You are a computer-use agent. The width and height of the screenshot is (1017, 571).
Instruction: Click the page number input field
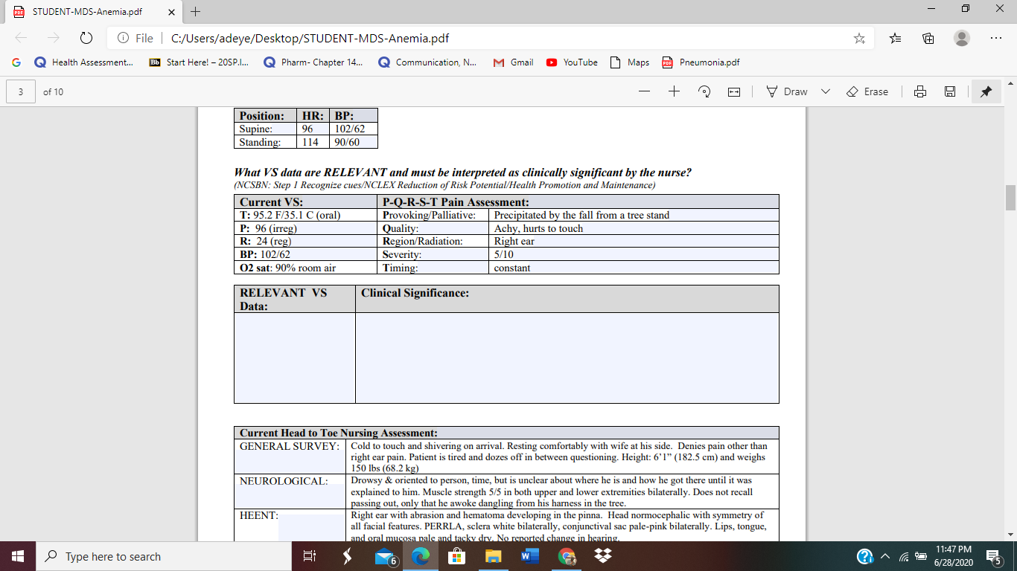[x=21, y=91]
